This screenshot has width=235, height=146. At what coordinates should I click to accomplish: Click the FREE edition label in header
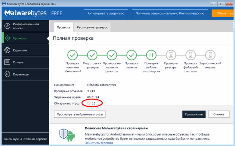pyautogui.click(x=57, y=14)
